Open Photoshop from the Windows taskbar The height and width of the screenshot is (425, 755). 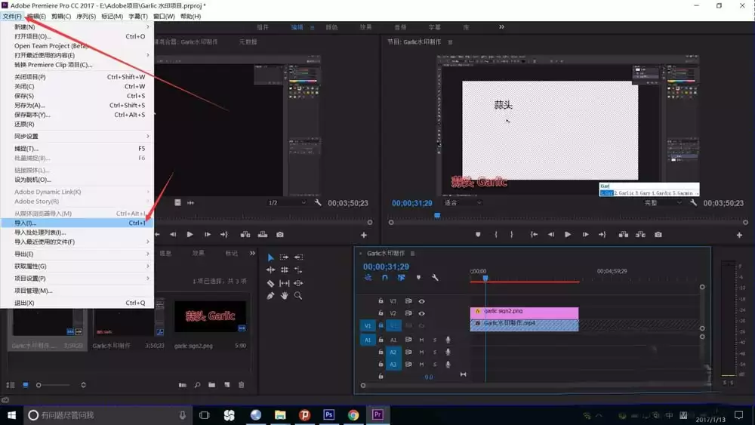328,414
